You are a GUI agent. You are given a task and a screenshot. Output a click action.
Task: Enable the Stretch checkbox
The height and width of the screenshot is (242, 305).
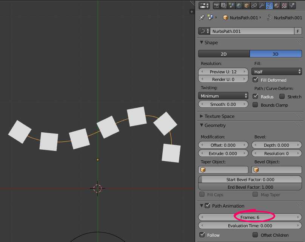tap(282, 96)
